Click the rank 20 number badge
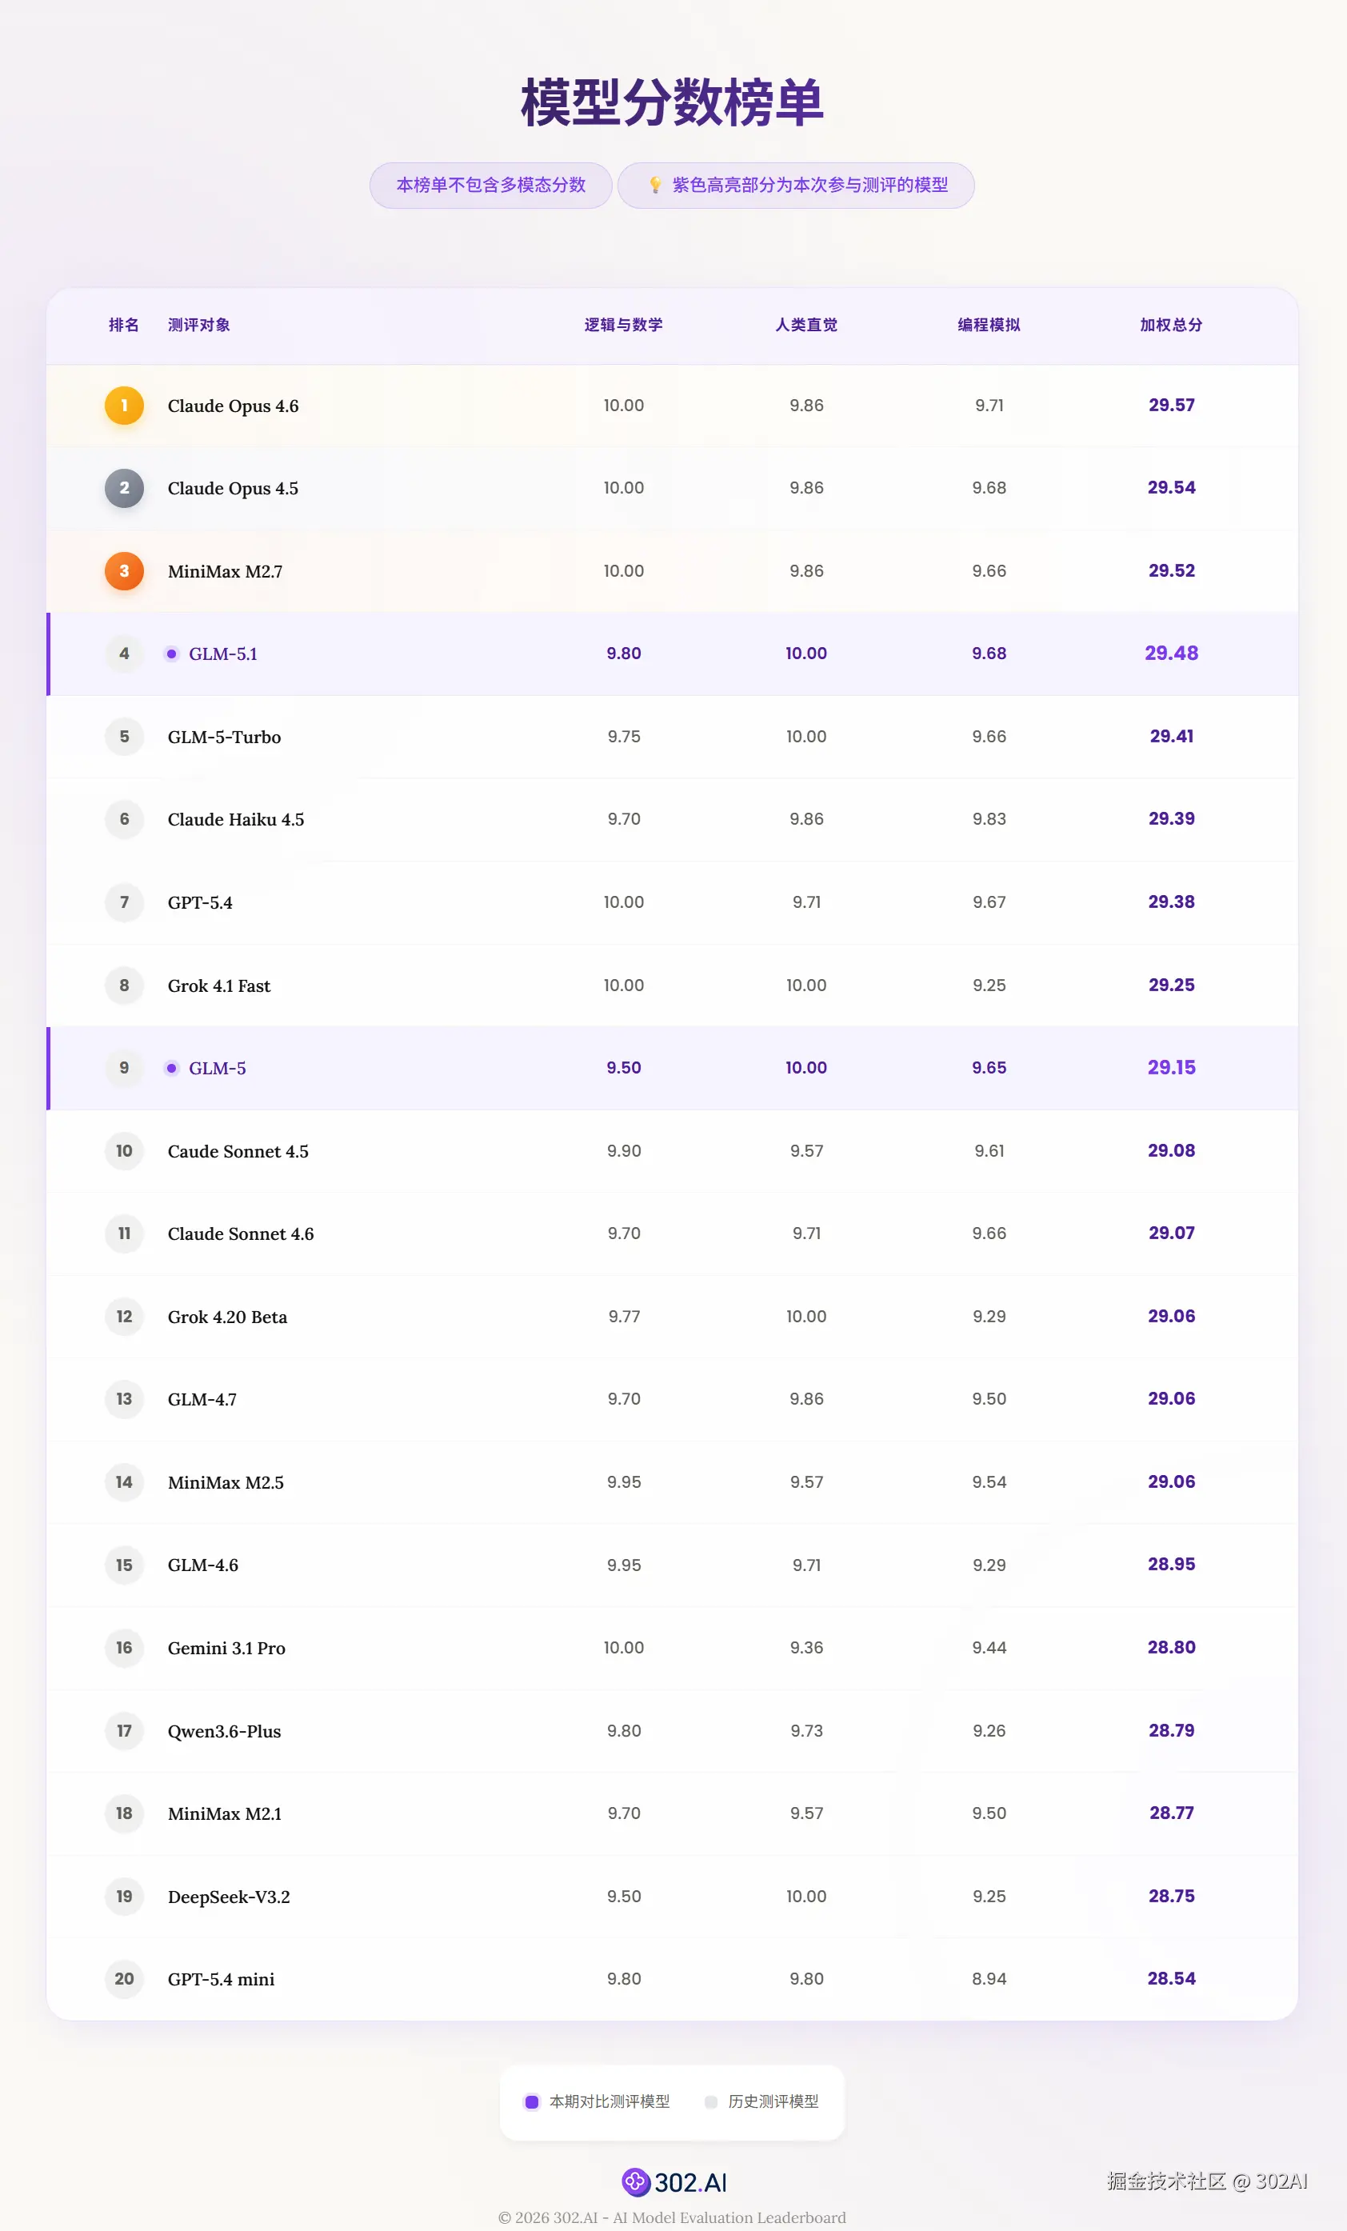Screen dimensions: 1347x2231 [124, 1979]
